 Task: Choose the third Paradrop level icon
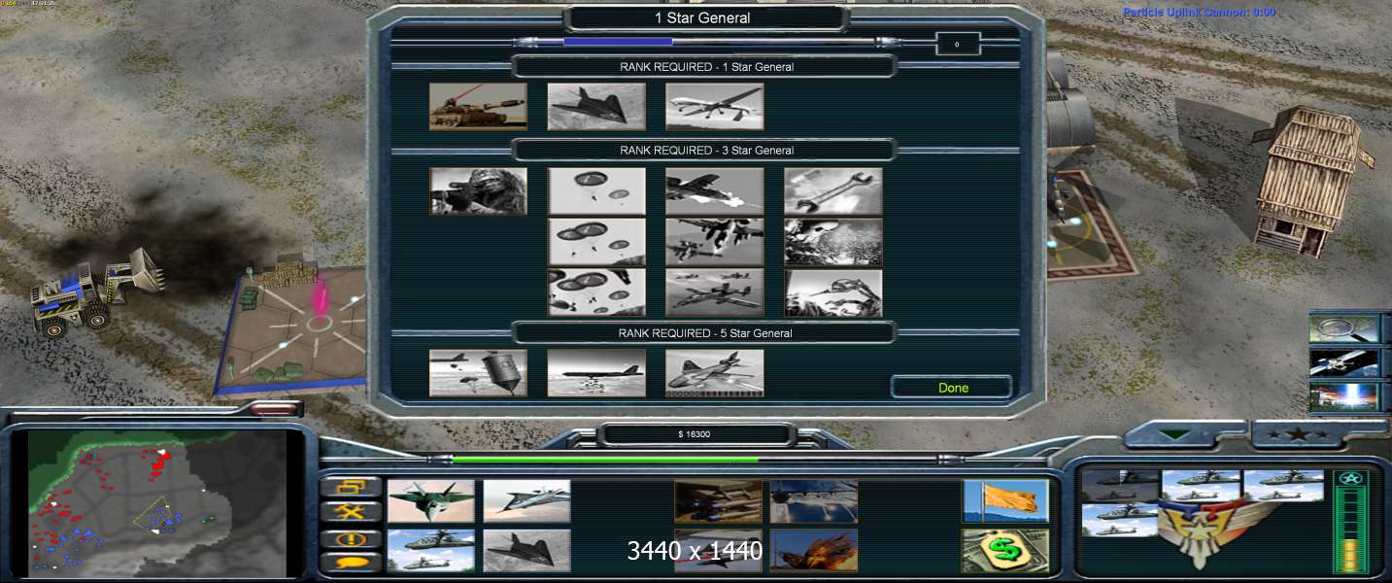(596, 292)
